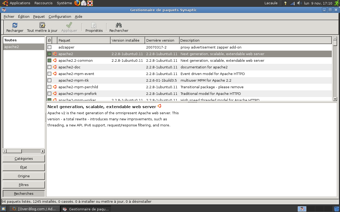Image resolution: width=340 pixels, height=212 pixels.
Task: Toggle the adzapper status checkbox
Action: 49,47
